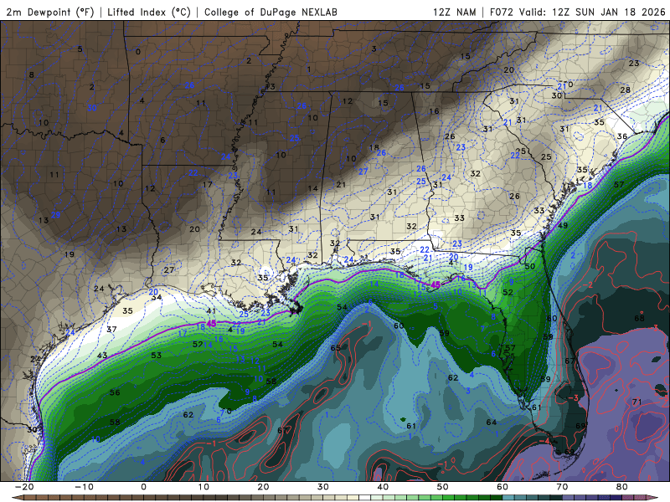Click the '65' dewpoint value in the Gulf

[336, 347]
